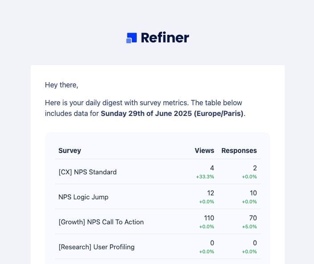This screenshot has height=264, width=314.
Task: Click the Refiner wordmark text
Action: [165, 38]
